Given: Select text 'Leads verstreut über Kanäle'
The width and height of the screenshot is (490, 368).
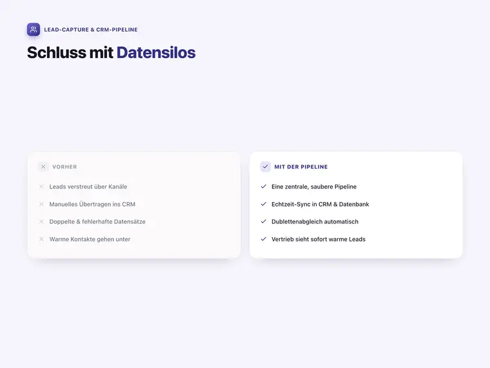Looking at the screenshot, I should coord(88,187).
